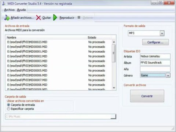
Task: Expand the Género dropdown arrow
Action: tap(168, 76)
